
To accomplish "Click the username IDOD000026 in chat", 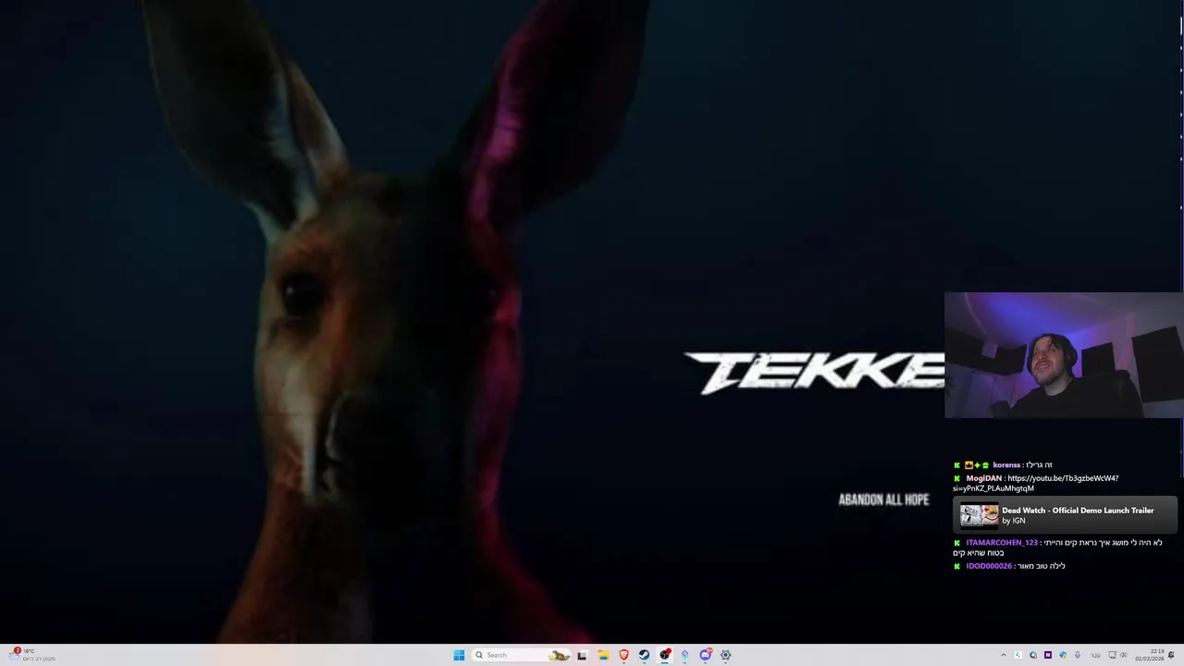I will tap(989, 566).
